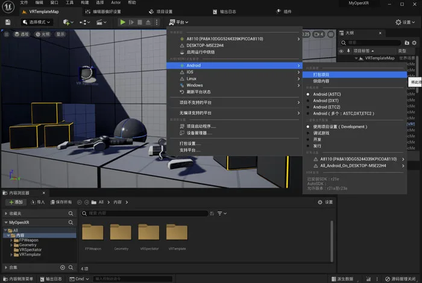This screenshot has width=422, height=283.
Task: Open the Blueprints dropdown icon in the toolbar
Action: (x=84, y=22)
